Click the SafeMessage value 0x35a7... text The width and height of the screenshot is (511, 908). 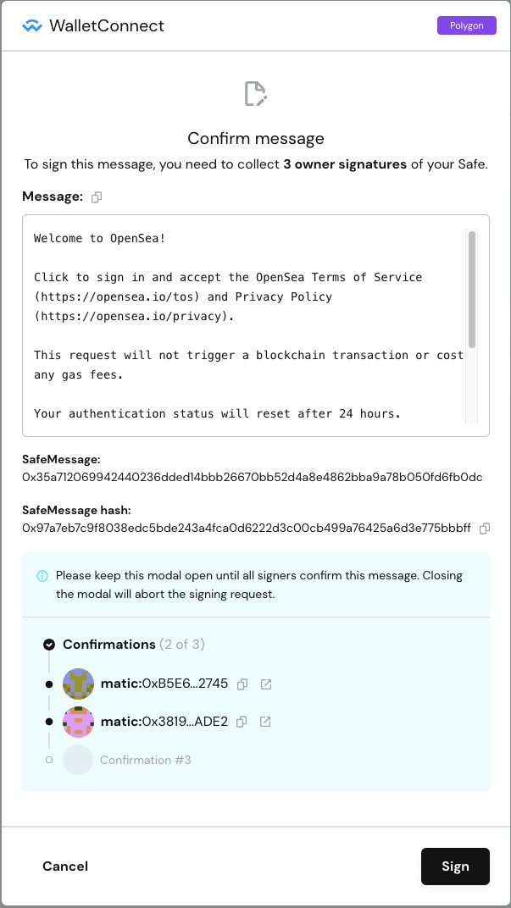(x=252, y=478)
